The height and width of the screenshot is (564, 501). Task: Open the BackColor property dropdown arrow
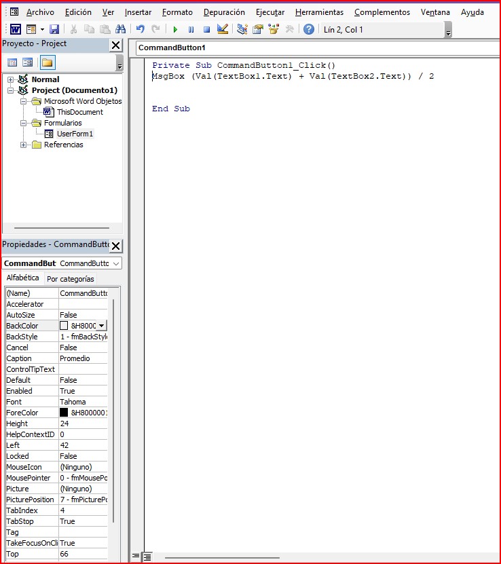pyautogui.click(x=102, y=326)
